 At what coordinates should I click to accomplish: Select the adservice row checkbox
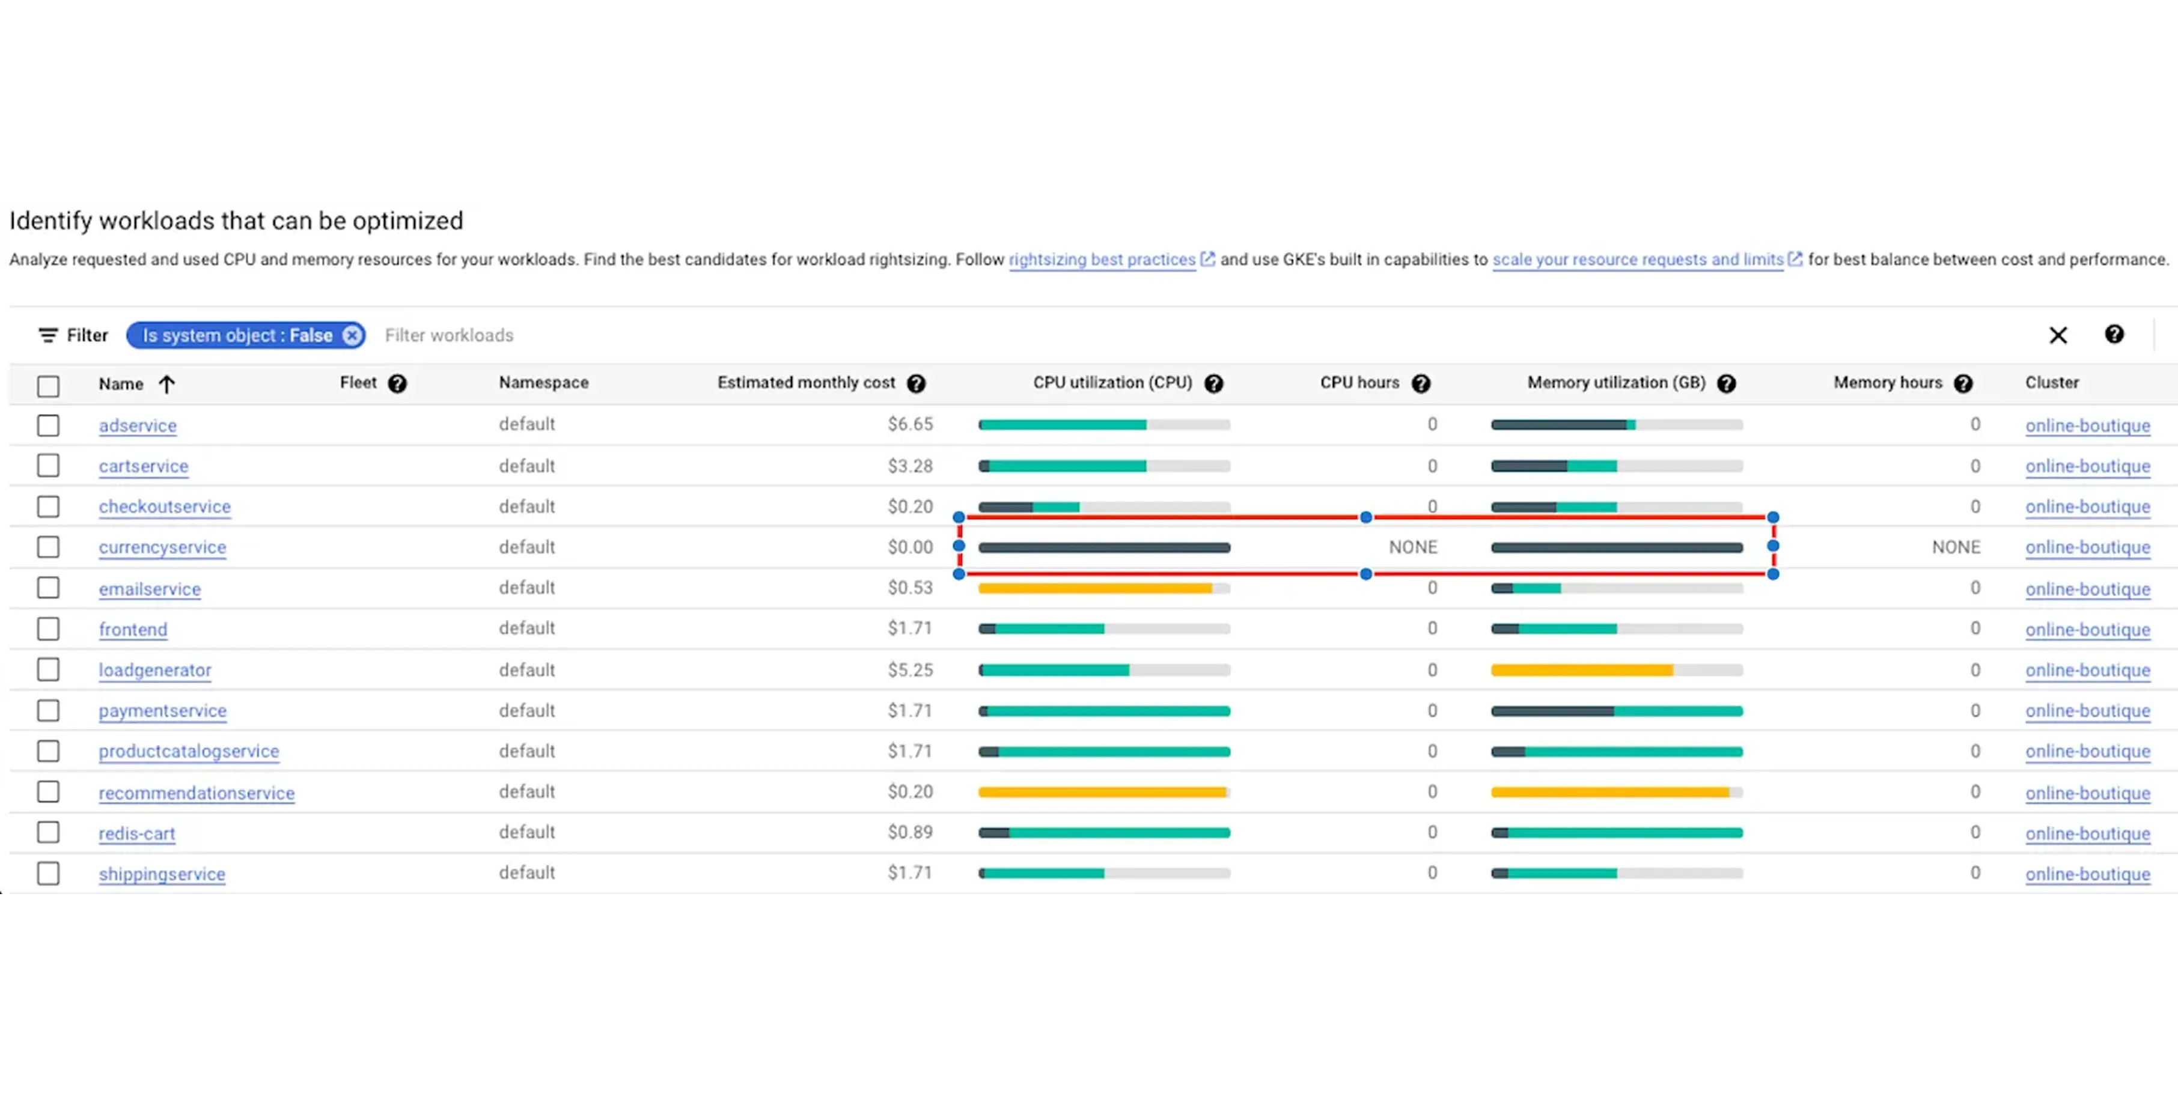pyautogui.click(x=48, y=425)
